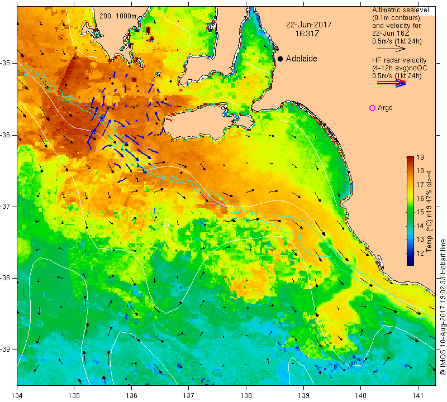
Task: Click the cyan 200m contour legend line
Action: point(107,22)
